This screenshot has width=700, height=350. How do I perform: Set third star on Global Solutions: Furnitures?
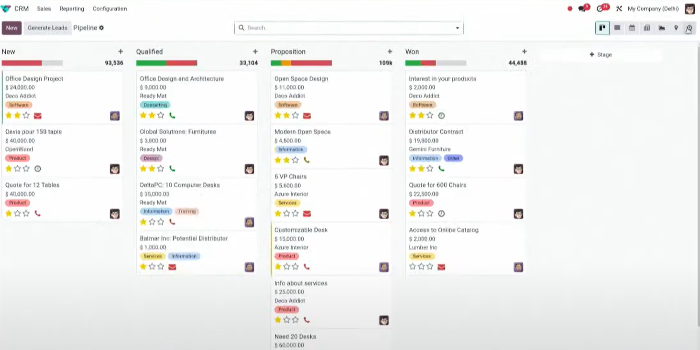(x=160, y=169)
